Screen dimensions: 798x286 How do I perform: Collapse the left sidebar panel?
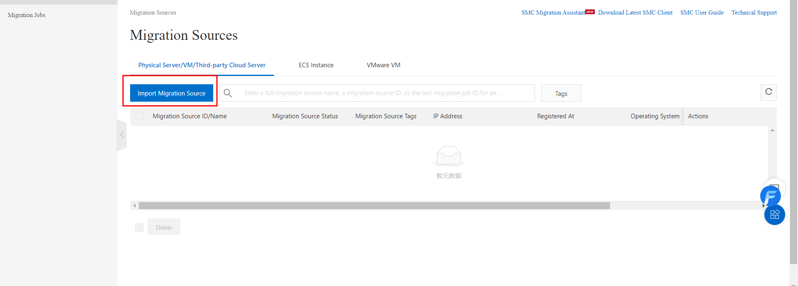(122, 134)
